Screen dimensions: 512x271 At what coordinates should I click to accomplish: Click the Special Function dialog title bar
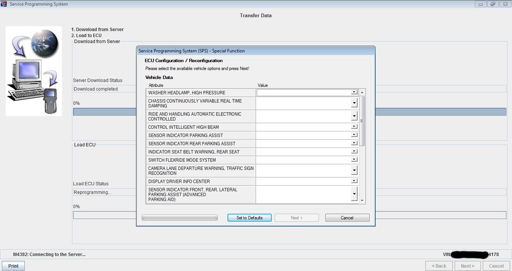(256, 51)
